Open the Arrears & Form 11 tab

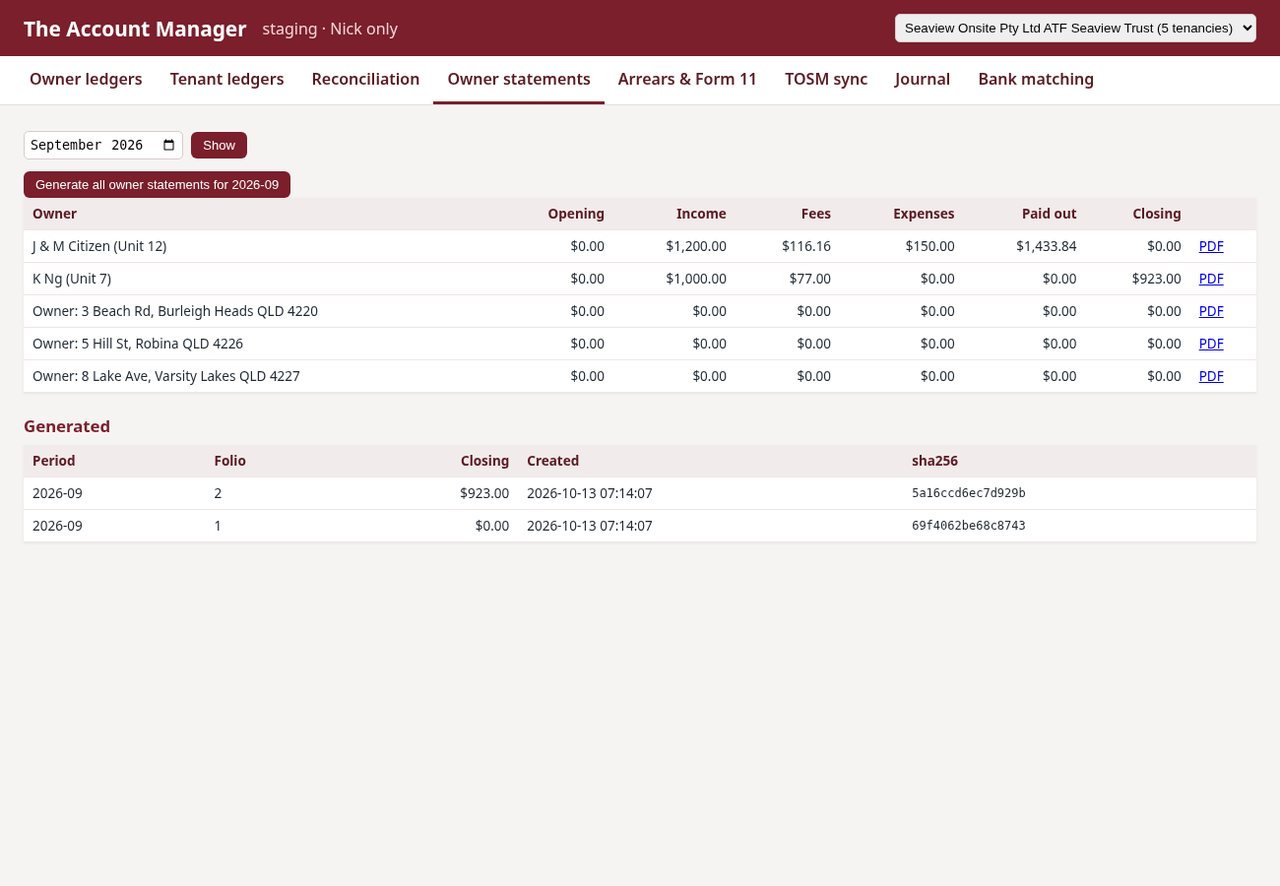coord(687,79)
